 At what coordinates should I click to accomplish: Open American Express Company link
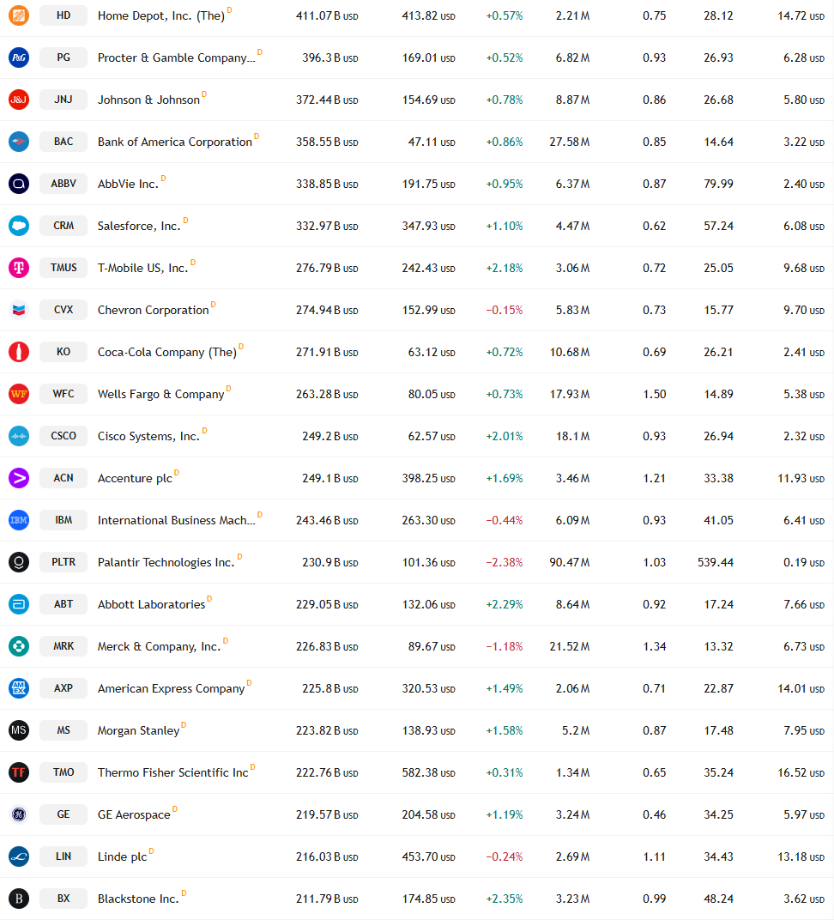172,689
